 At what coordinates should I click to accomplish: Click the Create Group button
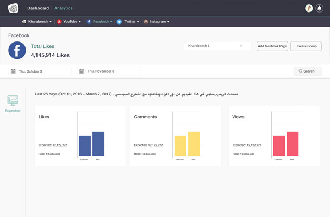pos(306,46)
